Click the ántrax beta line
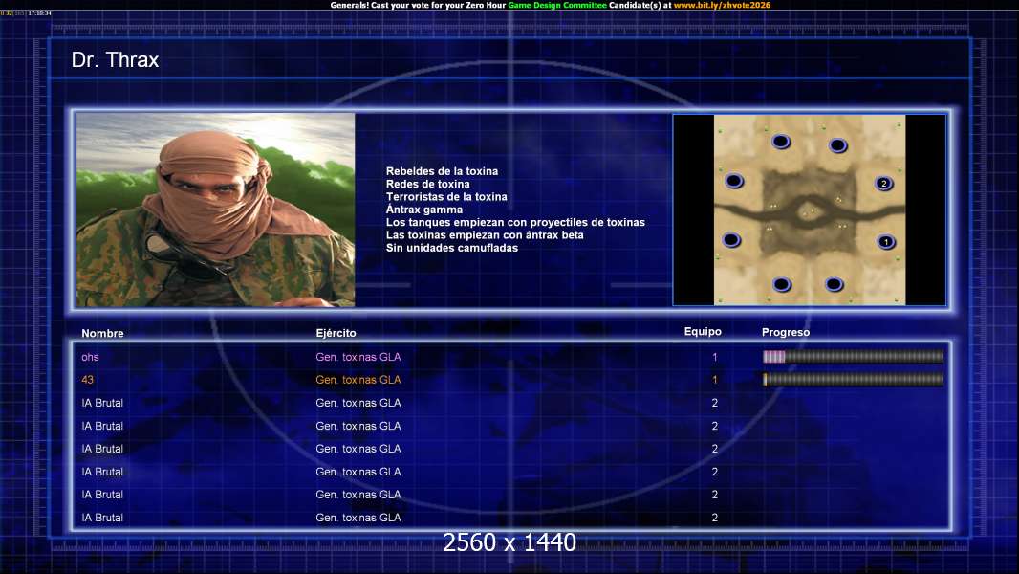 pyautogui.click(x=485, y=235)
